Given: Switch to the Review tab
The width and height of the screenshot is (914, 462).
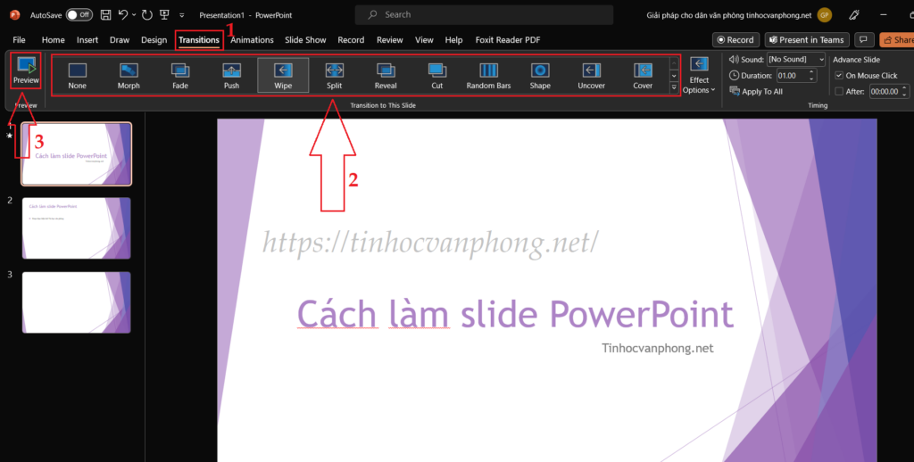Looking at the screenshot, I should tap(389, 39).
